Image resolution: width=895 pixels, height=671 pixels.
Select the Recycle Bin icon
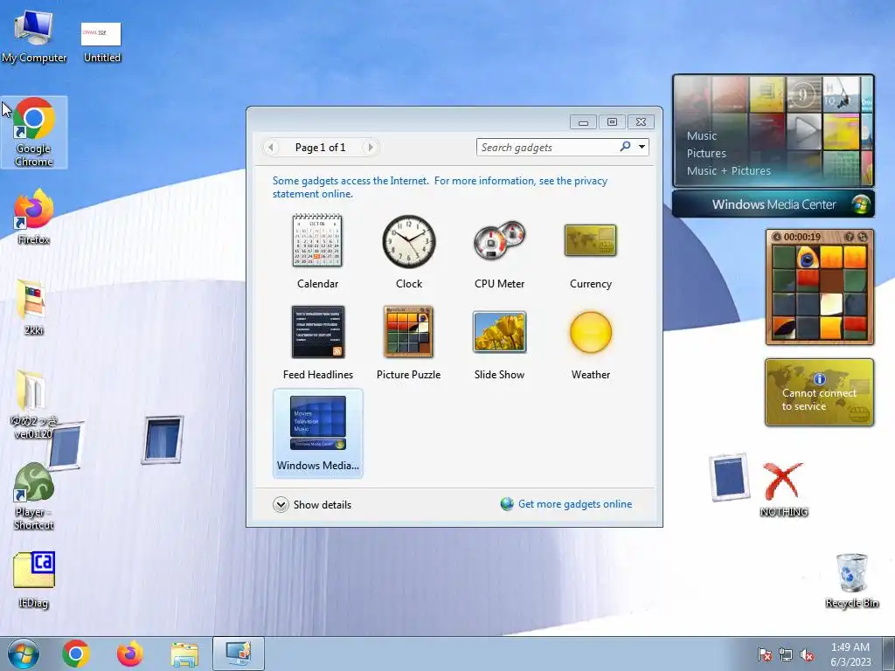[851, 580]
